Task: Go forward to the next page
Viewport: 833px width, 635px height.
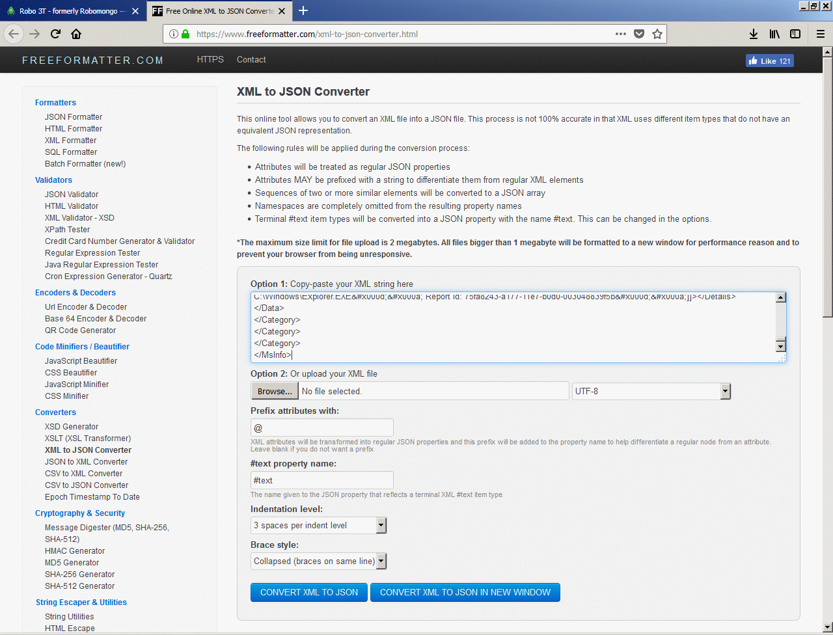Action: [34, 34]
